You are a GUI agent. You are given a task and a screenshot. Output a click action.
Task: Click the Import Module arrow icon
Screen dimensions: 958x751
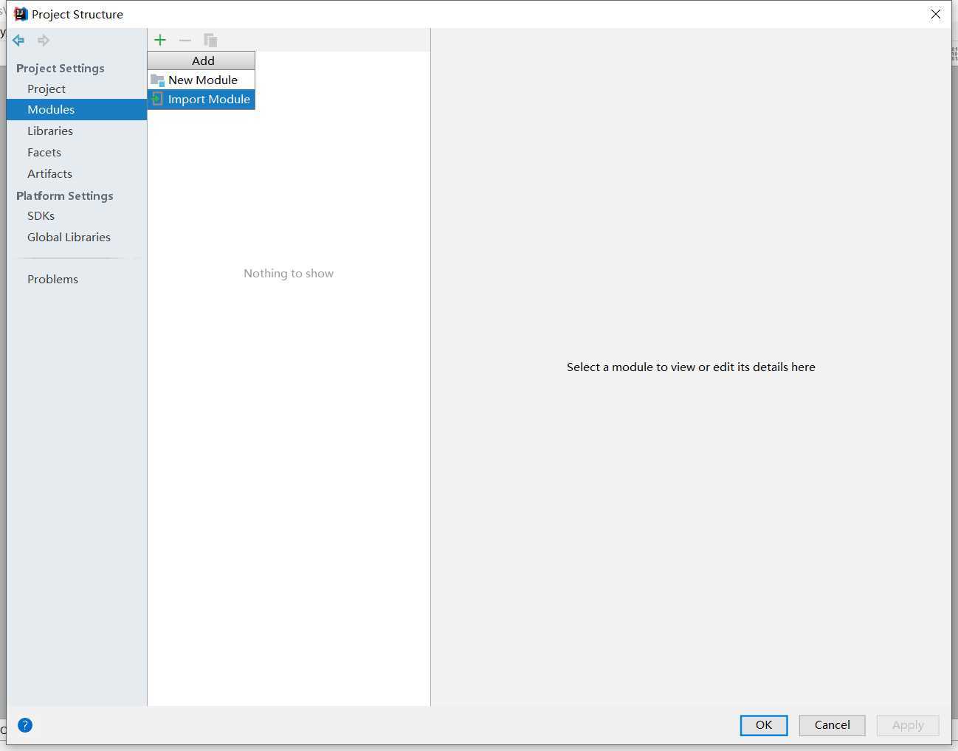[157, 99]
